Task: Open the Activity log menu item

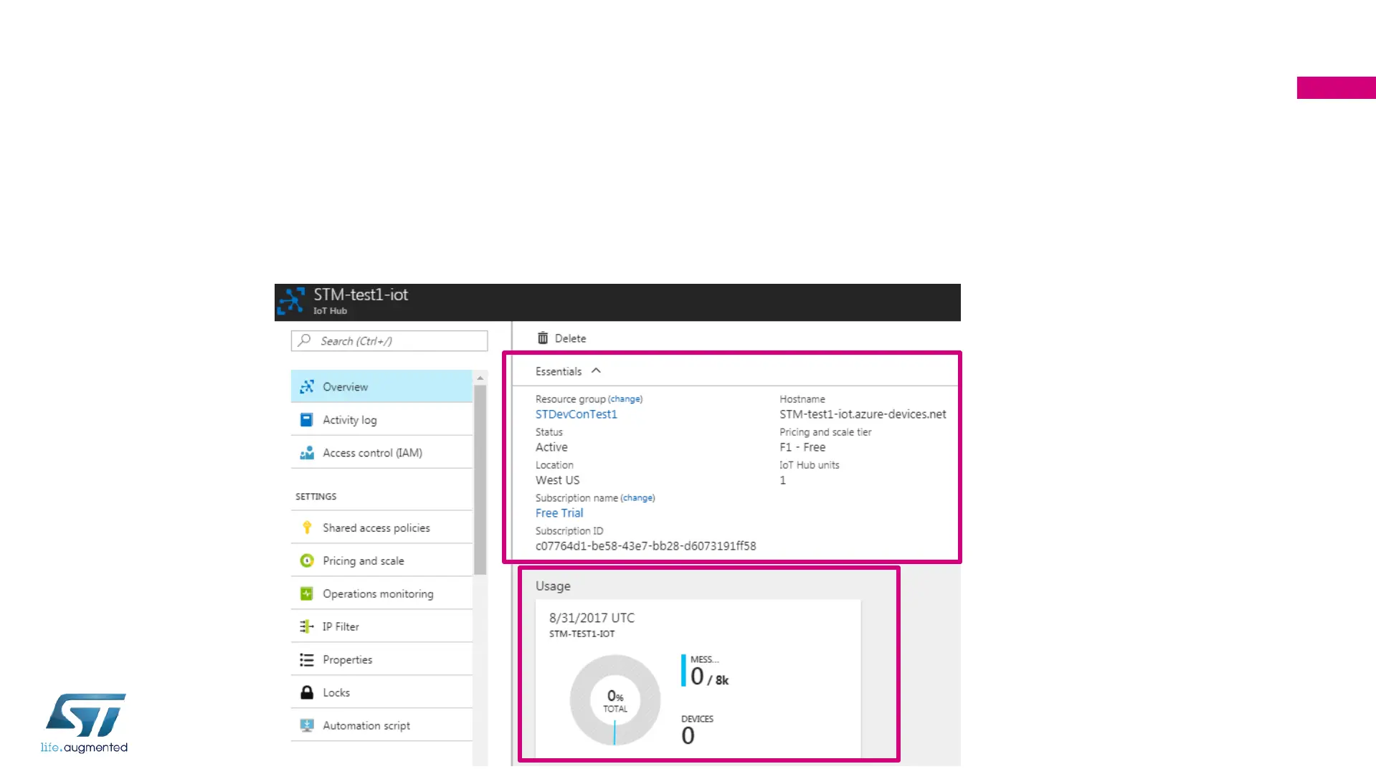Action: point(381,420)
